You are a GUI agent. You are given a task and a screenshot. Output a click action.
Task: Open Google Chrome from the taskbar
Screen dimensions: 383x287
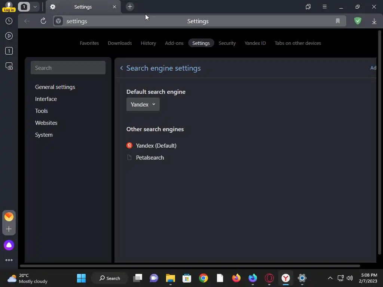tap(203, 278)
